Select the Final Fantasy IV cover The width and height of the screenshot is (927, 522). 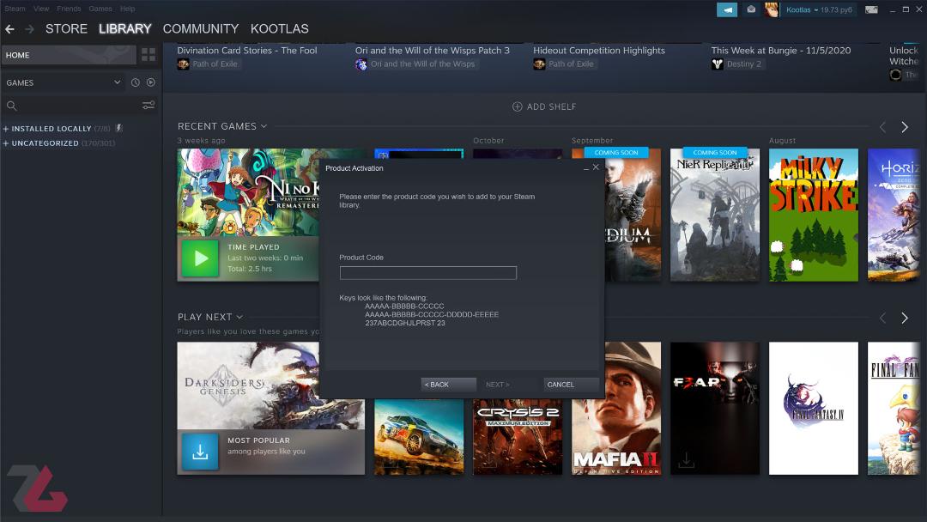pyautogui.click(x=814, y=408)
